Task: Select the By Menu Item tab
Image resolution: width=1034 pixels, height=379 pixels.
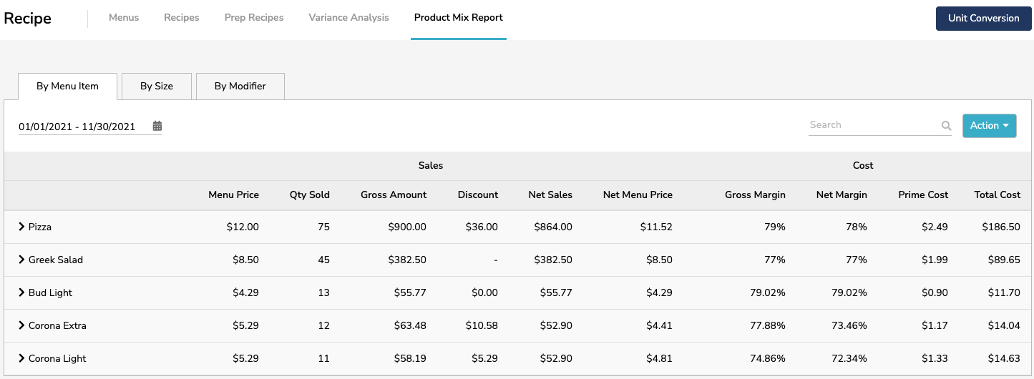Action: (x=67, y=86)
